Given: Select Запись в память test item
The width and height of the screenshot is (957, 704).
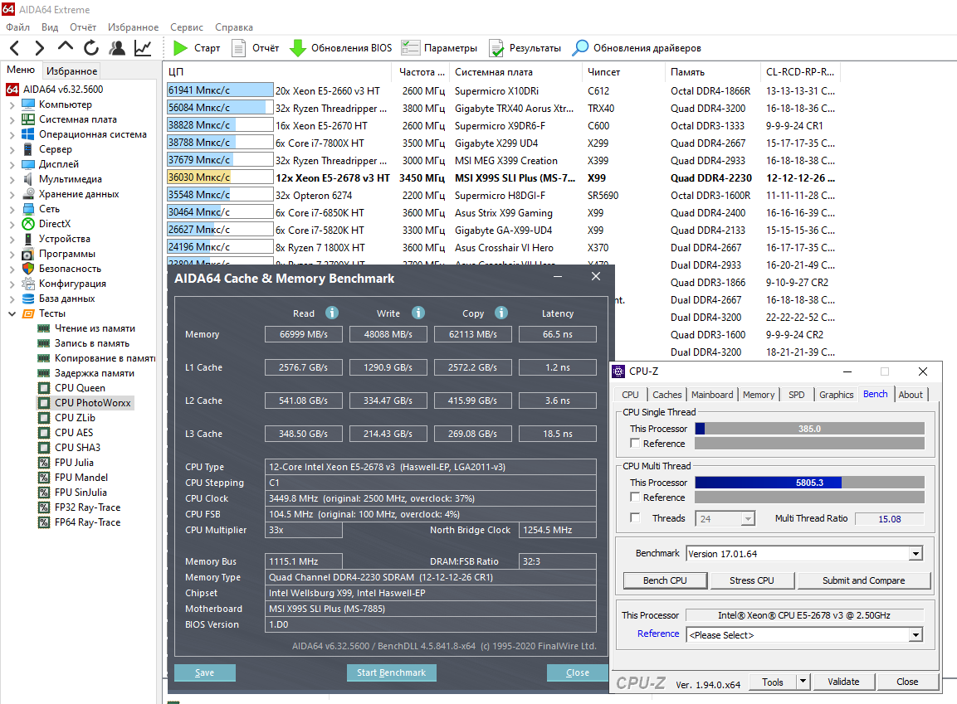Looking at the screenshot, I should [91, 343].
